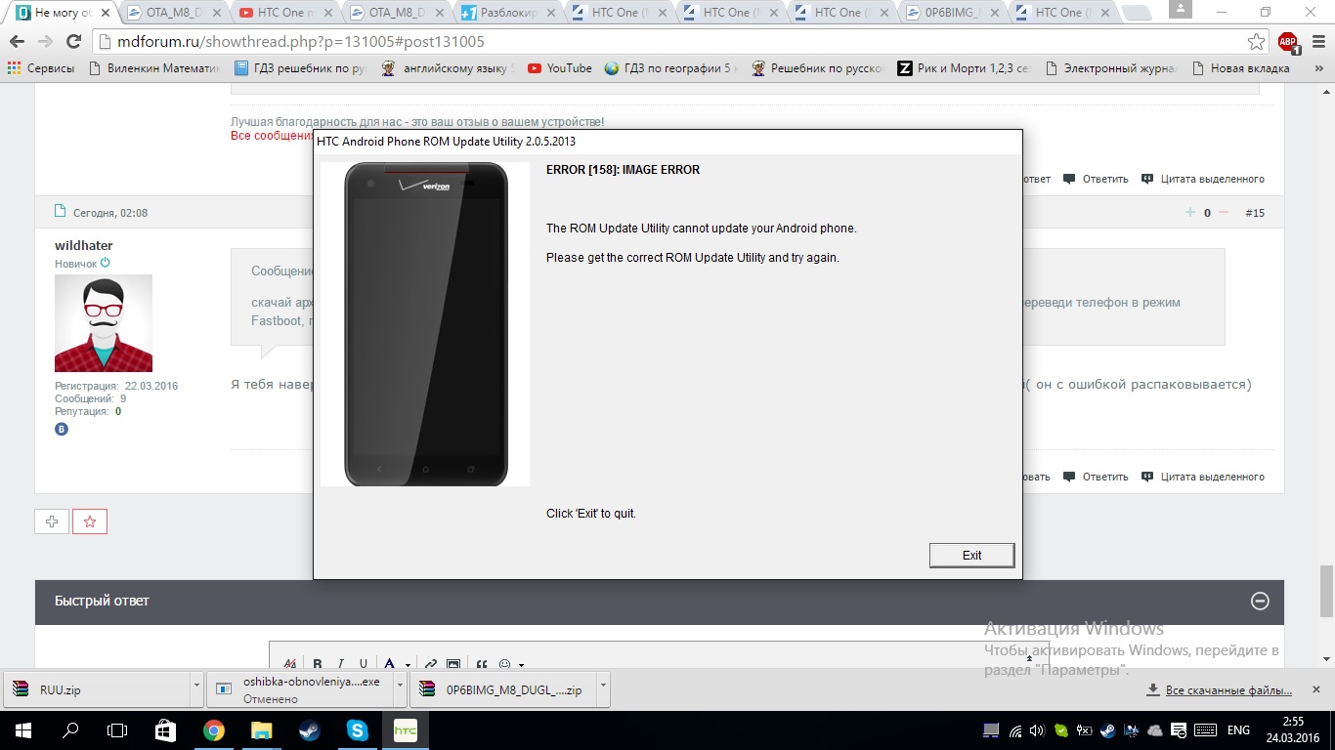
Task: Open the RUU.zip download options arrow
Action: point(196,687)
